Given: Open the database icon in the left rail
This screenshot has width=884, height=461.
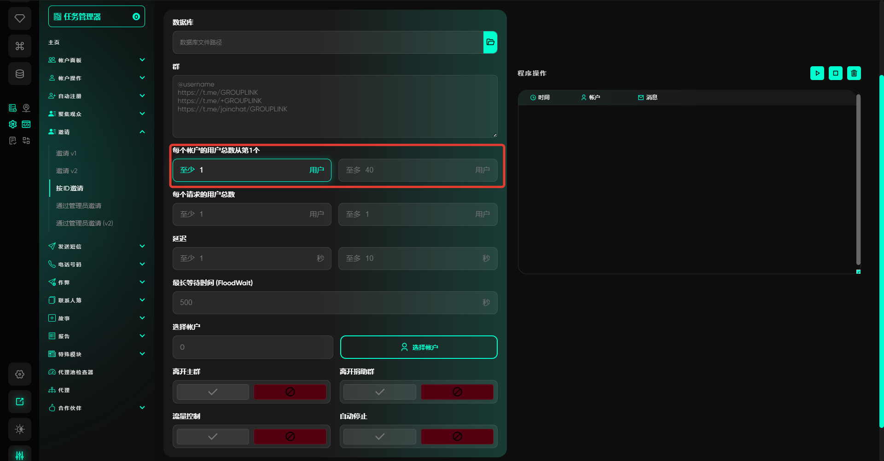Looking at the screenshot, I should click(x=20, y=74).
